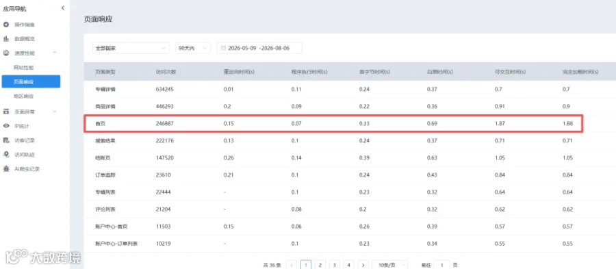Screen dimensions: 616x269
Task: Open 操作指南 in the sidebar
Action: pos(25,25)
